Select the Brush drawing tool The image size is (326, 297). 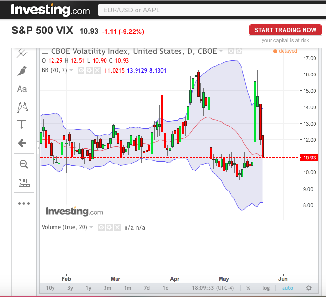click(x=22, y=71)
